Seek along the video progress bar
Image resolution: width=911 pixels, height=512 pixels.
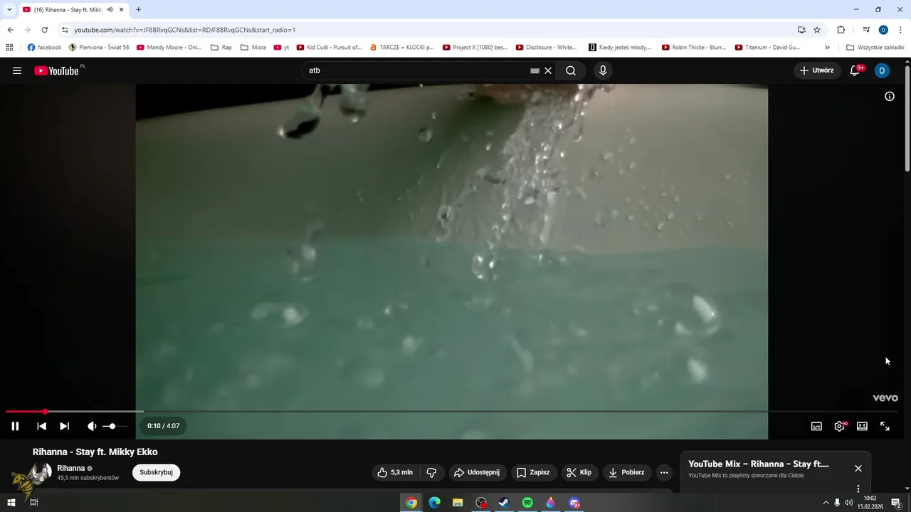tap(452, 411)
